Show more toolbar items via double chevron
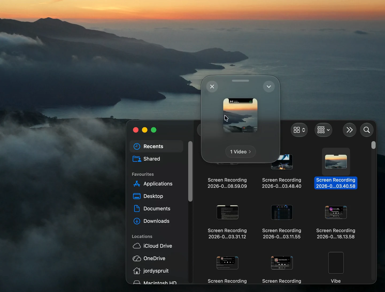Viewport: 385px width, 292px height. click(x=349, y=130)
